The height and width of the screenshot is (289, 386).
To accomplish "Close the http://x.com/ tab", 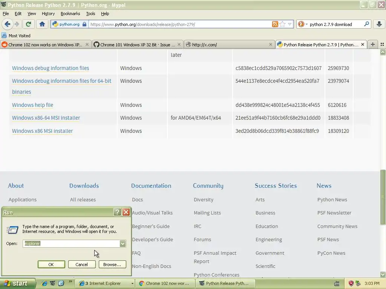I will tap(271, 44).
